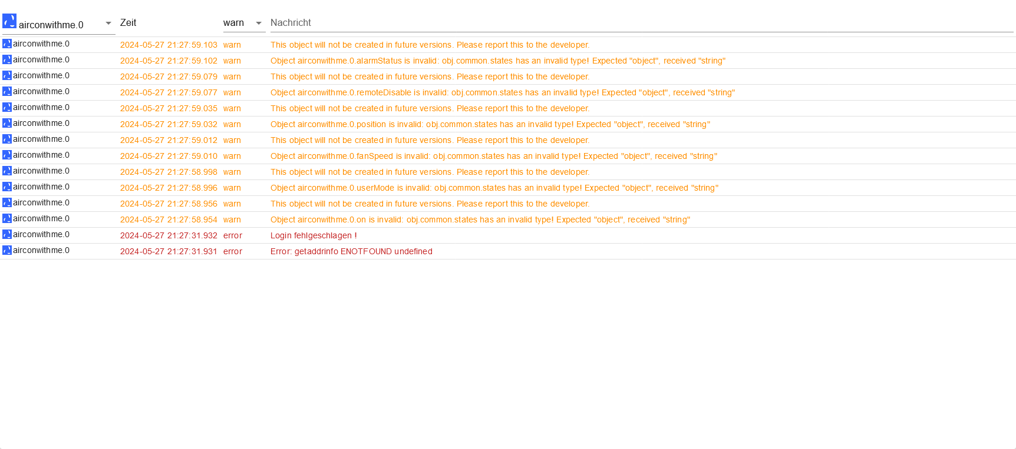The height and width of the screenshot is (449, 1016).
Task: Click the adapter icon in row 21:27:58.956
Action: click(x=7, y=203)
